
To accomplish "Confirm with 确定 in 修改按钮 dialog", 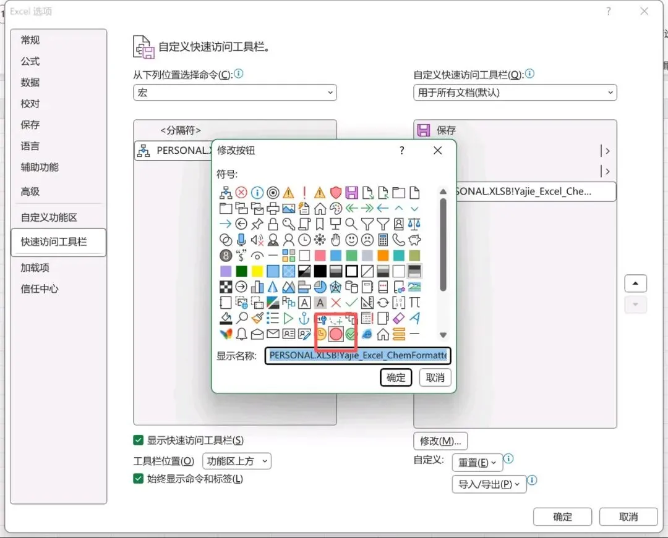I will tap(396, 377).
